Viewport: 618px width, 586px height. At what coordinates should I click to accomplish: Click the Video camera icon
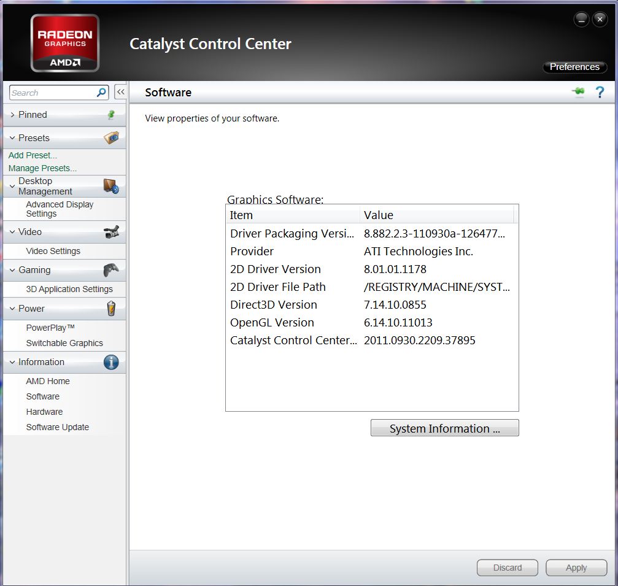pyautogui.click(x=112, y=232)
